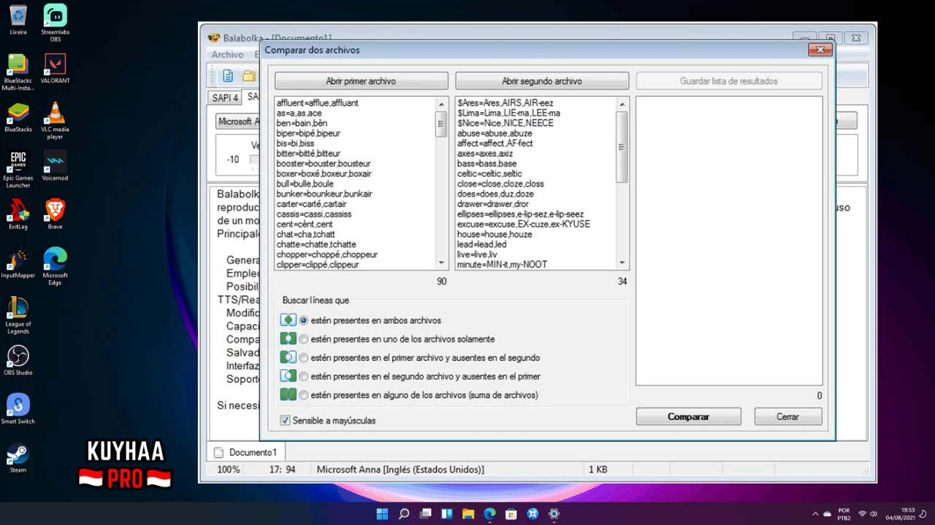Launch Brave browser desktop shortcut
This screenshot has height=525, width=935.
click(56, 214)
